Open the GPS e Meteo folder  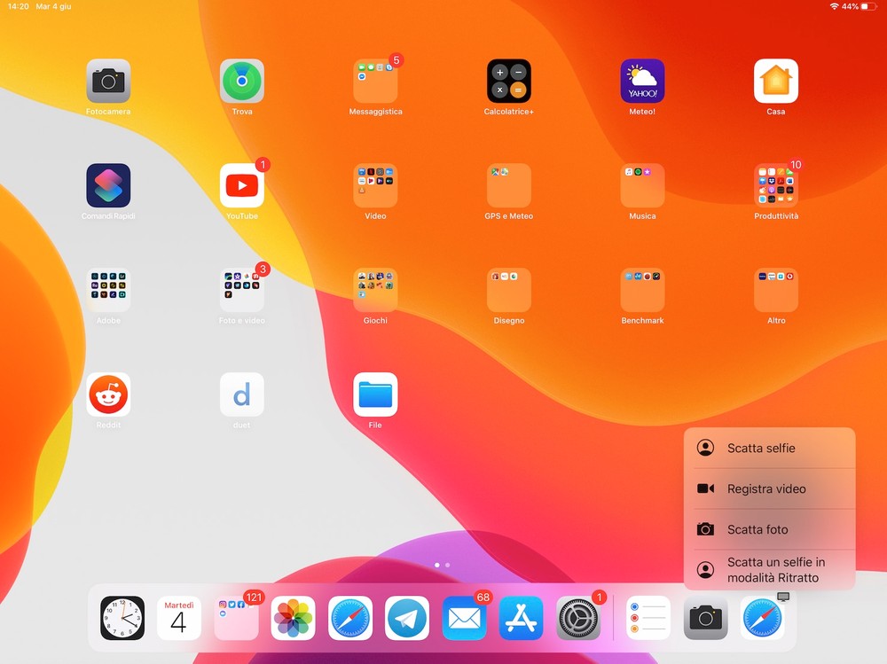click(508, 185)
